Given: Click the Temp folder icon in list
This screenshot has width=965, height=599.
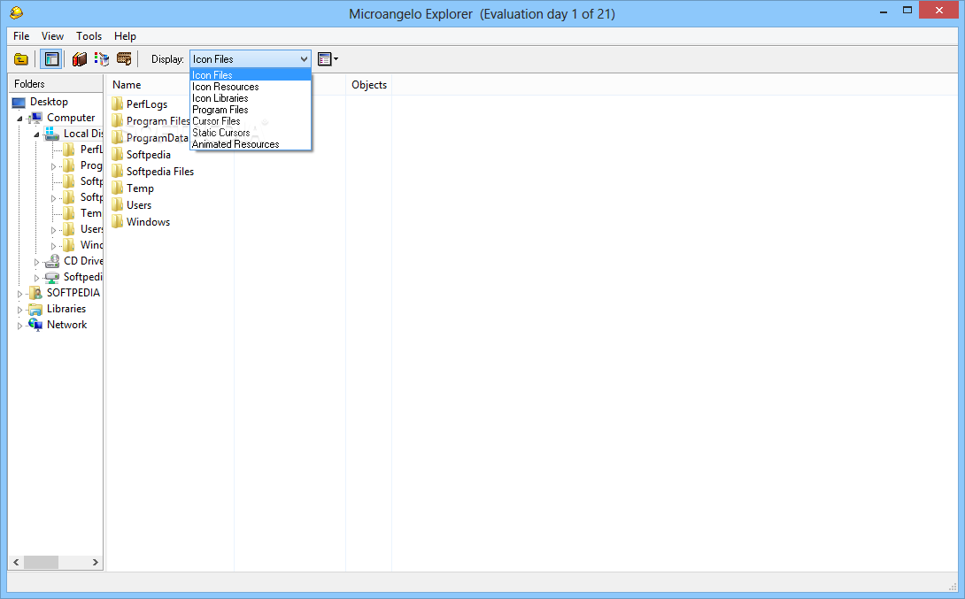Looking at the screenshot, I should pos(118,188).
